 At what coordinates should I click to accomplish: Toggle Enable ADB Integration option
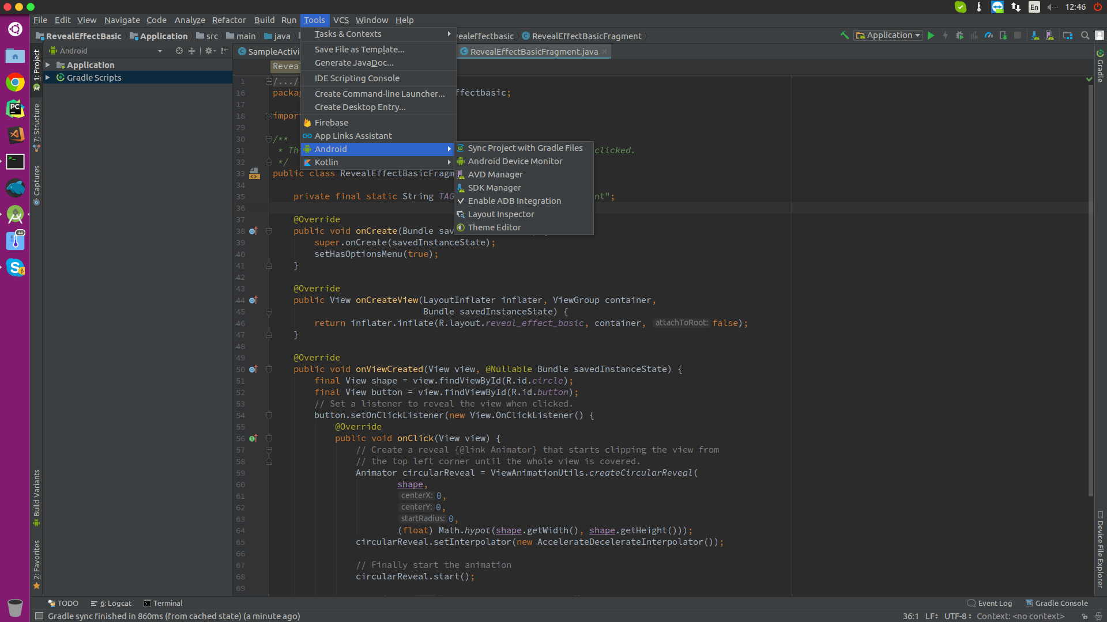pyautogui.click(x=514, y=201)
